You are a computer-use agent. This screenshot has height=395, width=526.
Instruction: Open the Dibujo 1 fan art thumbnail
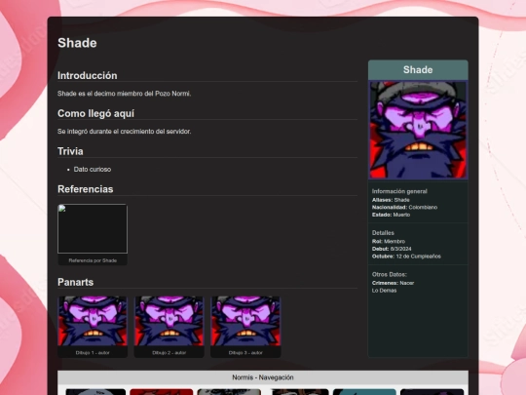[x=93, y=321]
